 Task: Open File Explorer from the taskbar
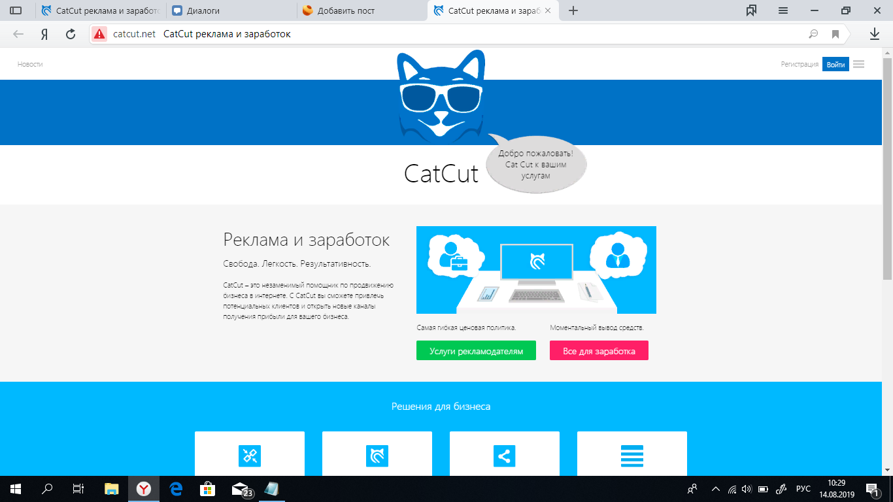(112, 489)
